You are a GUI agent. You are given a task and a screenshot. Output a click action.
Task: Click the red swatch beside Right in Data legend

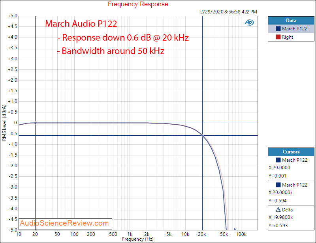278,37
